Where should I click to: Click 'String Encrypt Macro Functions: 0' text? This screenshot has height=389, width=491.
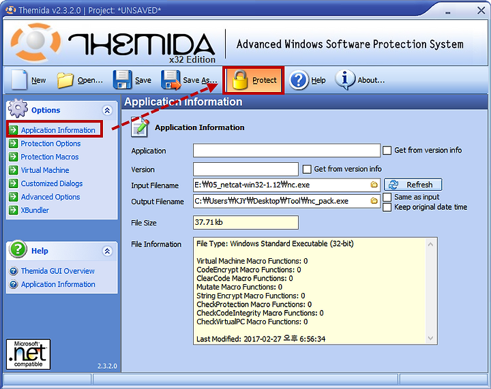tap(250, 296)
